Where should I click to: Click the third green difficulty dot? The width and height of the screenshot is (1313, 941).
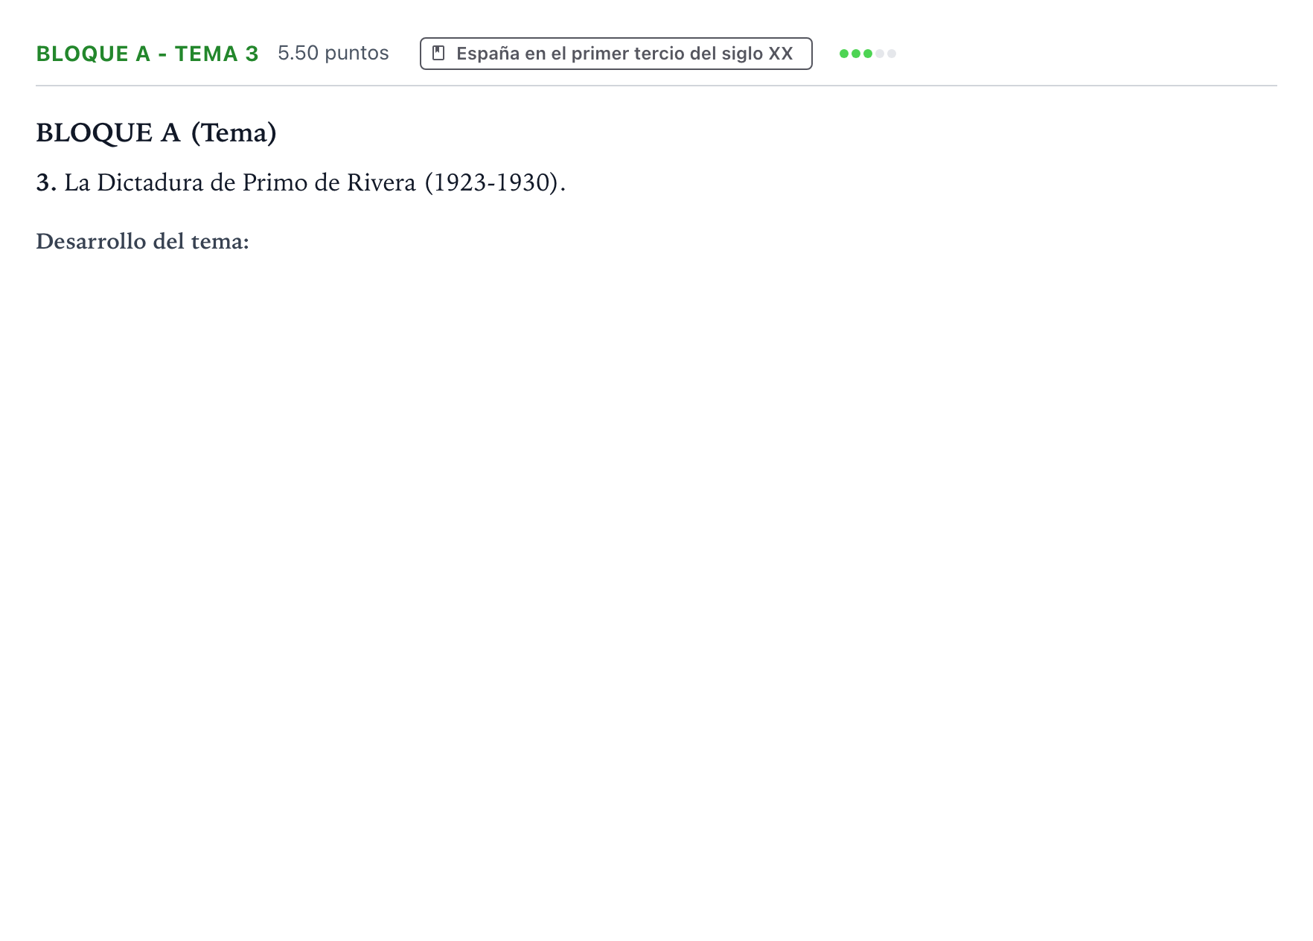pos(868,54)
